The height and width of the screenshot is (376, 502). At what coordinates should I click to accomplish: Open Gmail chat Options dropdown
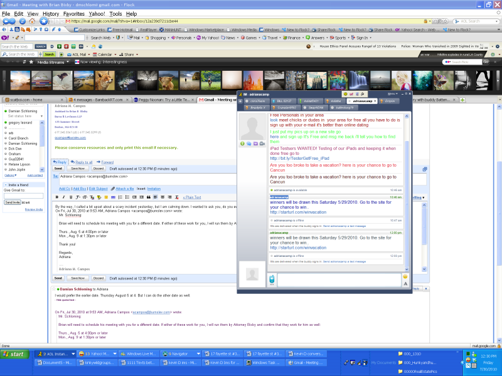click(x=10, y=175)
